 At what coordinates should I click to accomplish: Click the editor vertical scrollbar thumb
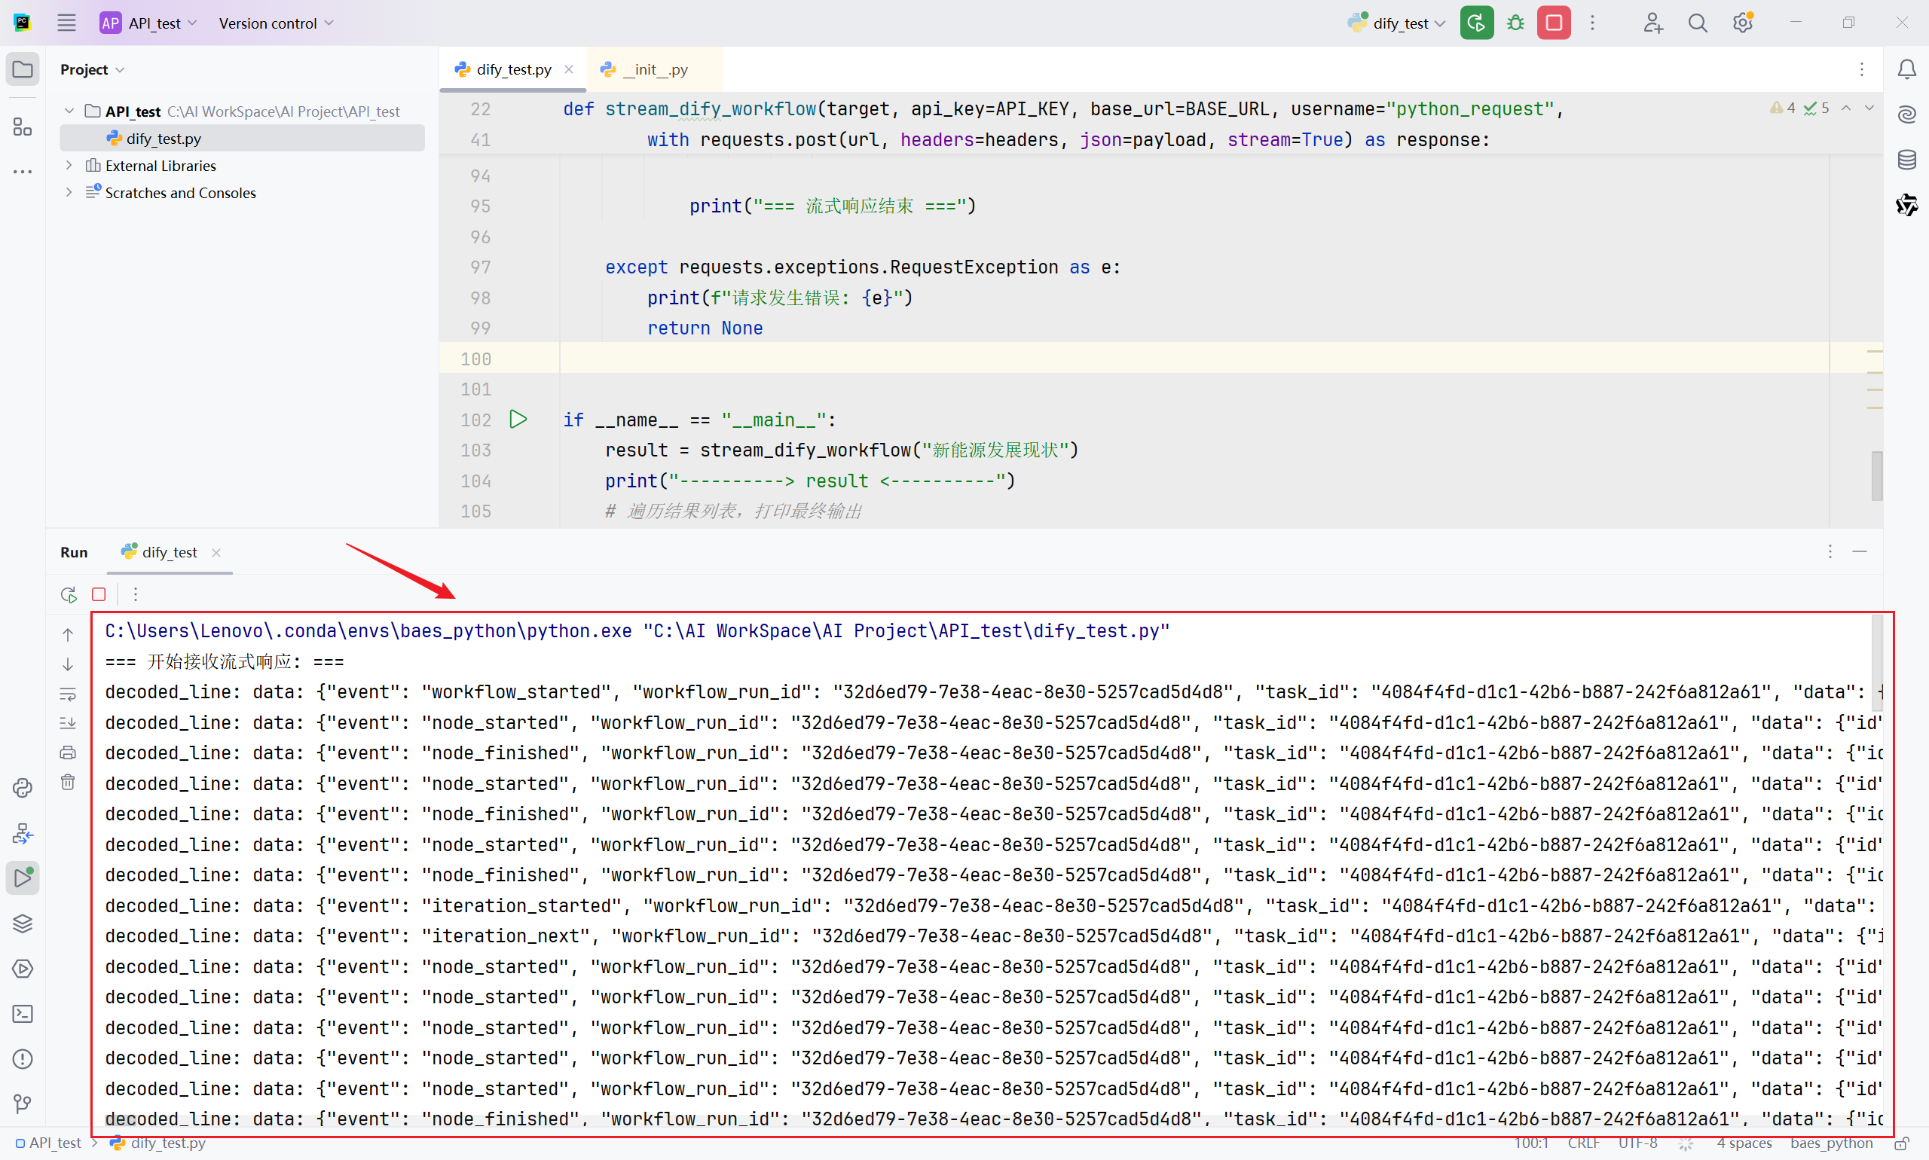pos(1876,475)
